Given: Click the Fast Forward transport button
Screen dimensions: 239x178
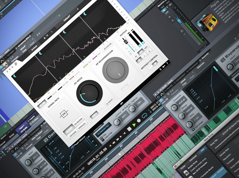Looking at the screenshot, I should [118, 139].
